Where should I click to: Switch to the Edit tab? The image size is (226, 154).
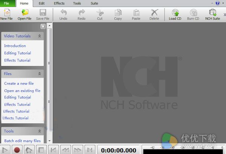[41, 3]
